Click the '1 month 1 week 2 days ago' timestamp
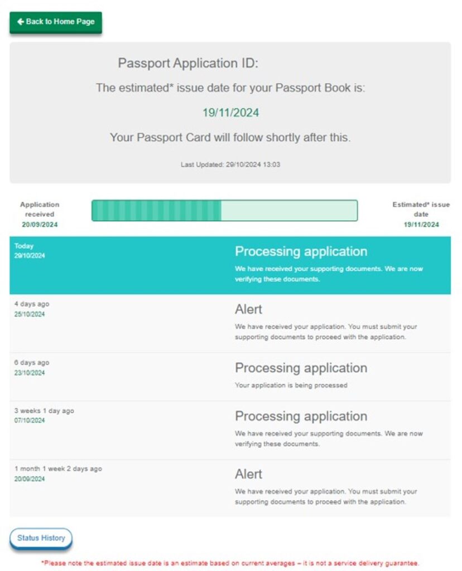The image size is (462, 571). 58,469
